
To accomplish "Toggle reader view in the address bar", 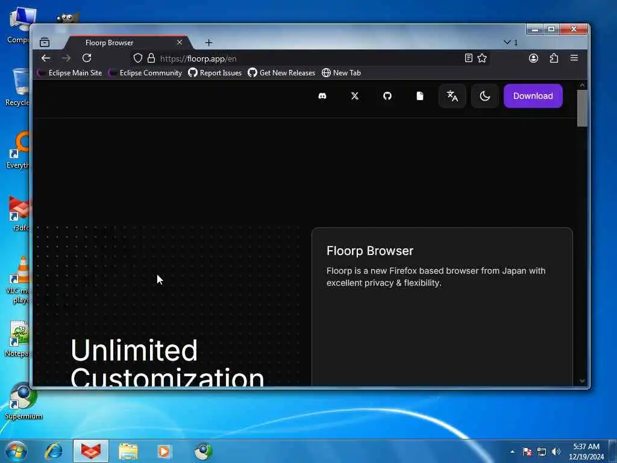I will pos(468,58).
